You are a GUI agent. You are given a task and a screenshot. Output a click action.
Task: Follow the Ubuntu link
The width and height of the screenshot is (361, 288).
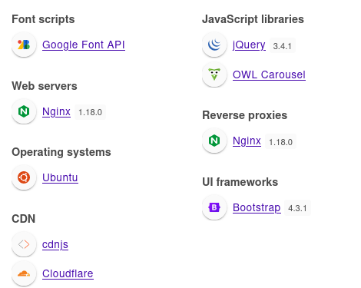[60, 177]
